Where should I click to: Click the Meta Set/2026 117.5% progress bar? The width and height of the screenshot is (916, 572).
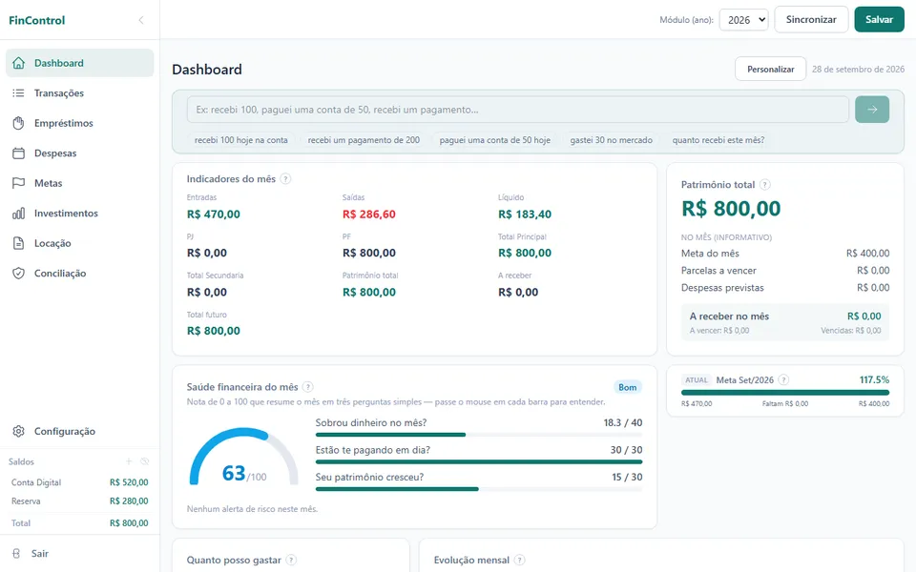785,393
